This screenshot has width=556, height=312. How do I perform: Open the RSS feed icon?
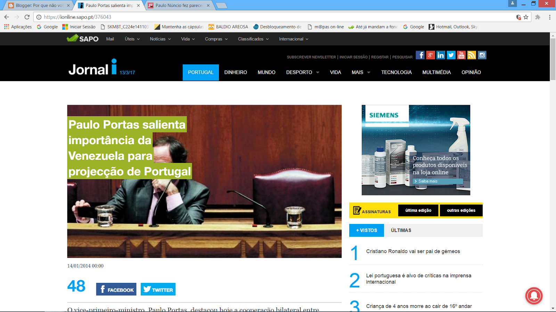[x=472, y=55]
